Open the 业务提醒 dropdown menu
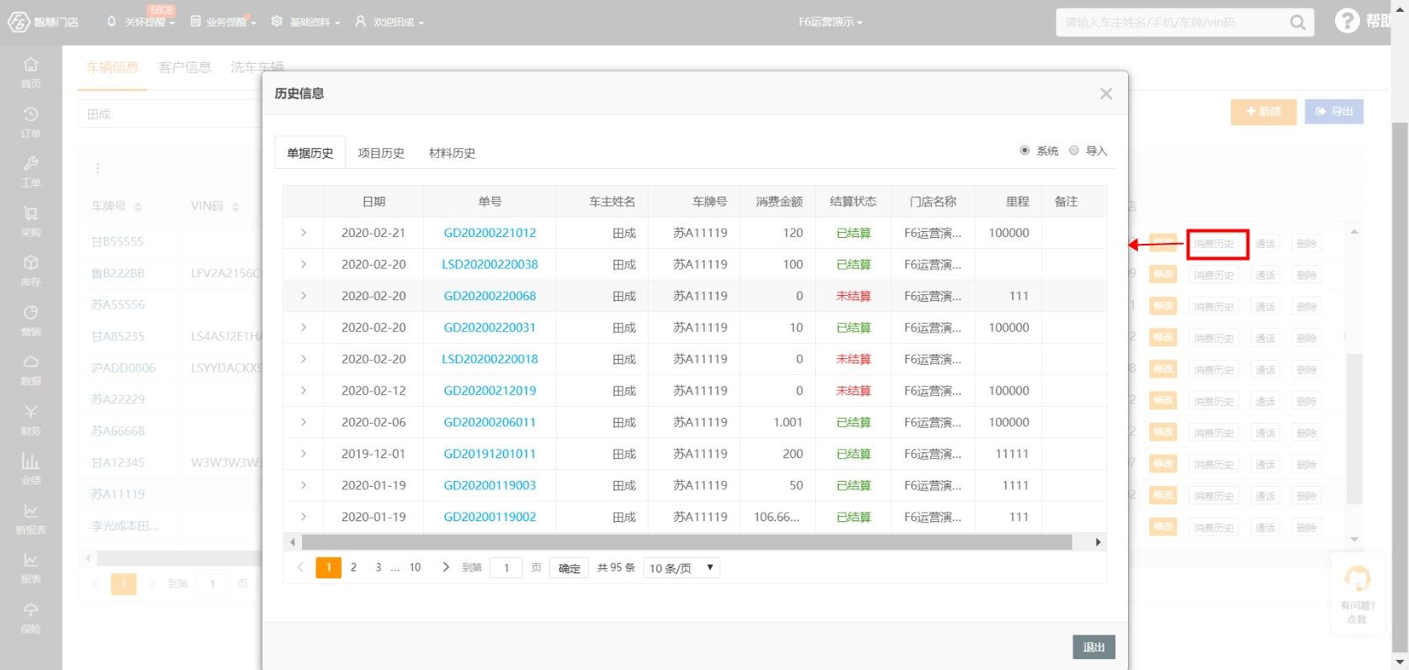This screenshot has width=1409, height=670. click(x=224, y=22)
